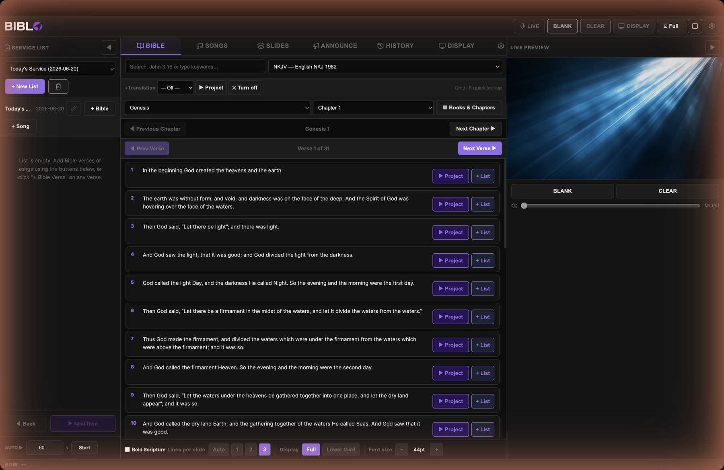Increase font size with plus button
Screen dimensions: 724x470
coord(436,449)
